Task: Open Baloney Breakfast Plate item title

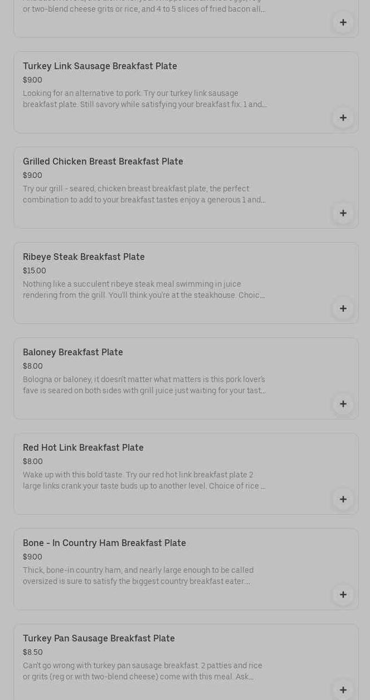Action: (x=73, y=352)
